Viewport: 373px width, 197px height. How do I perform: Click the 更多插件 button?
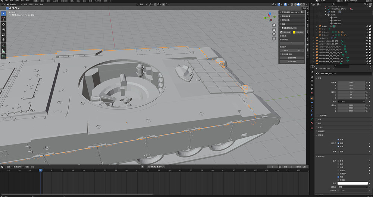point(299,32)
